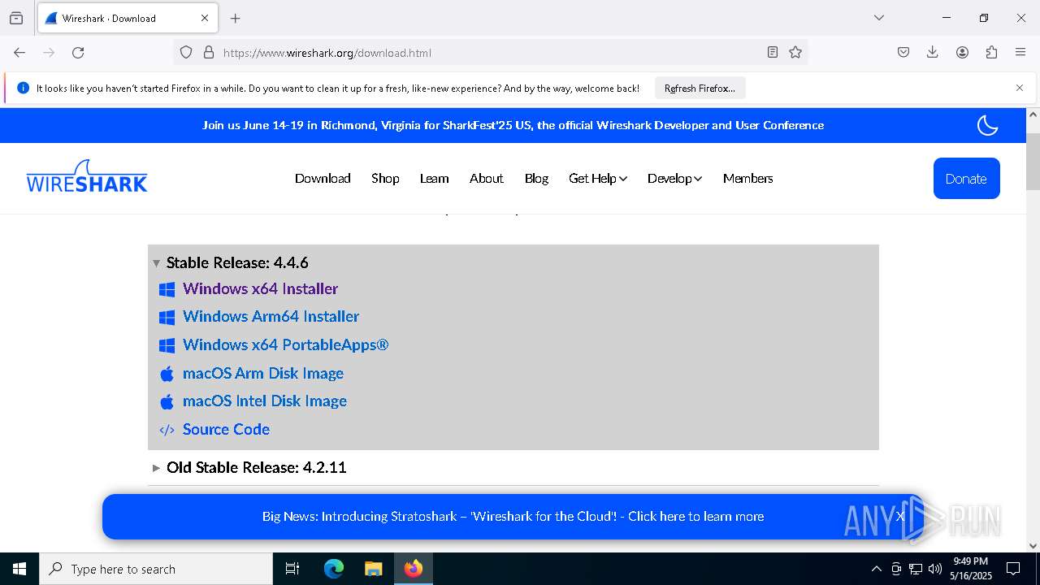Download the macOS Arm Disk Image

pyautogui.click(x=263, y=373)
